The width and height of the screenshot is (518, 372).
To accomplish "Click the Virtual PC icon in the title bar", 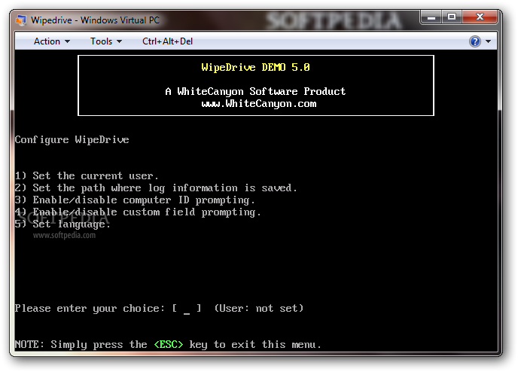I will click(21, 20).
